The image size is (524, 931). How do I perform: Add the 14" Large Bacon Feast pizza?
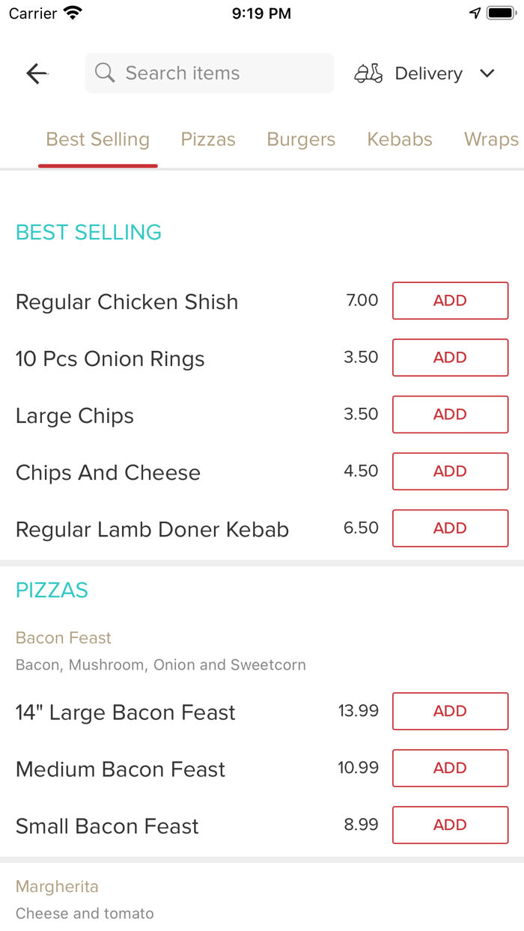coord(450,711)
